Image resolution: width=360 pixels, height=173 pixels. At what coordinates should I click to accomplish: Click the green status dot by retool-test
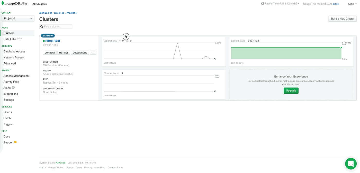pyautogui.click(x=44, y=41)
